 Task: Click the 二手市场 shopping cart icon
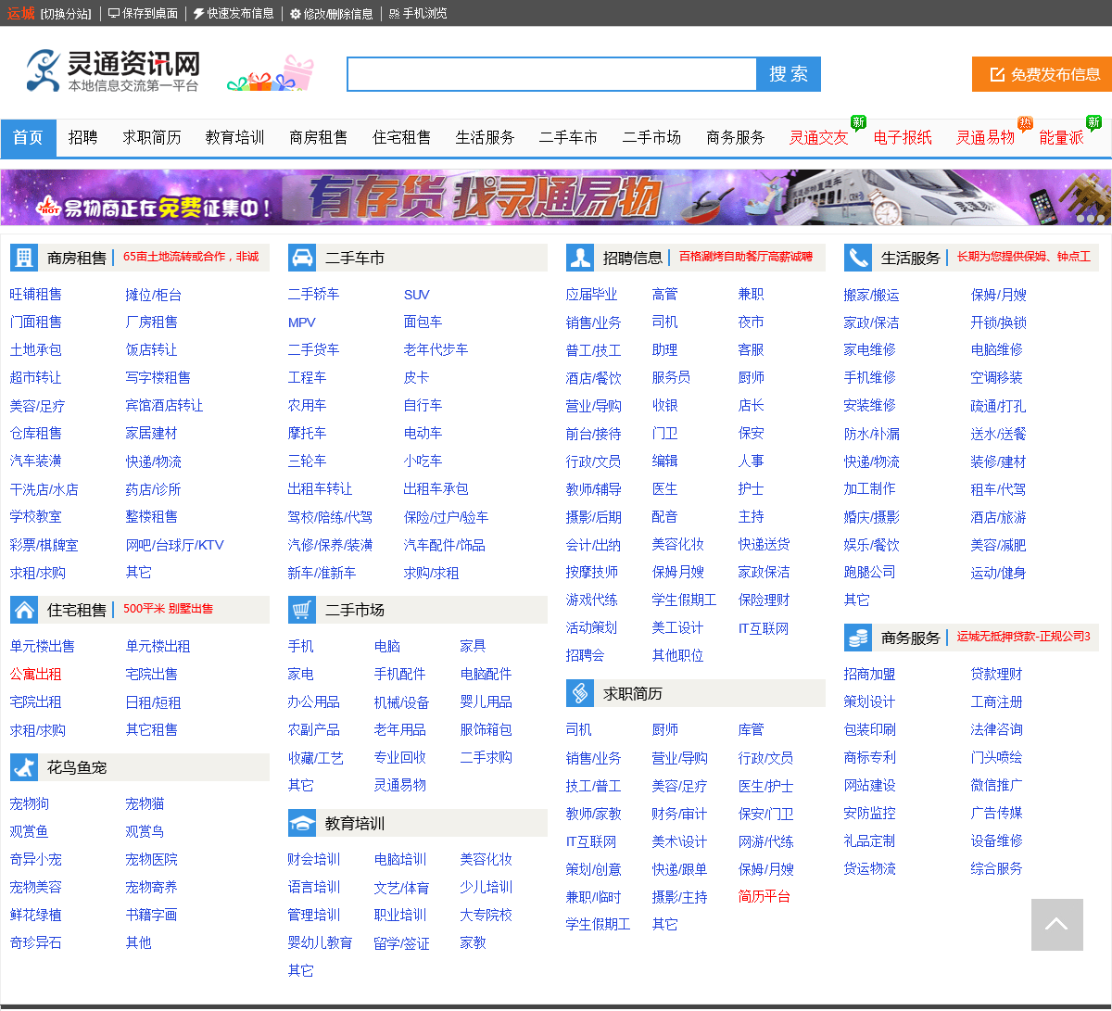click(x=302, y=610)
